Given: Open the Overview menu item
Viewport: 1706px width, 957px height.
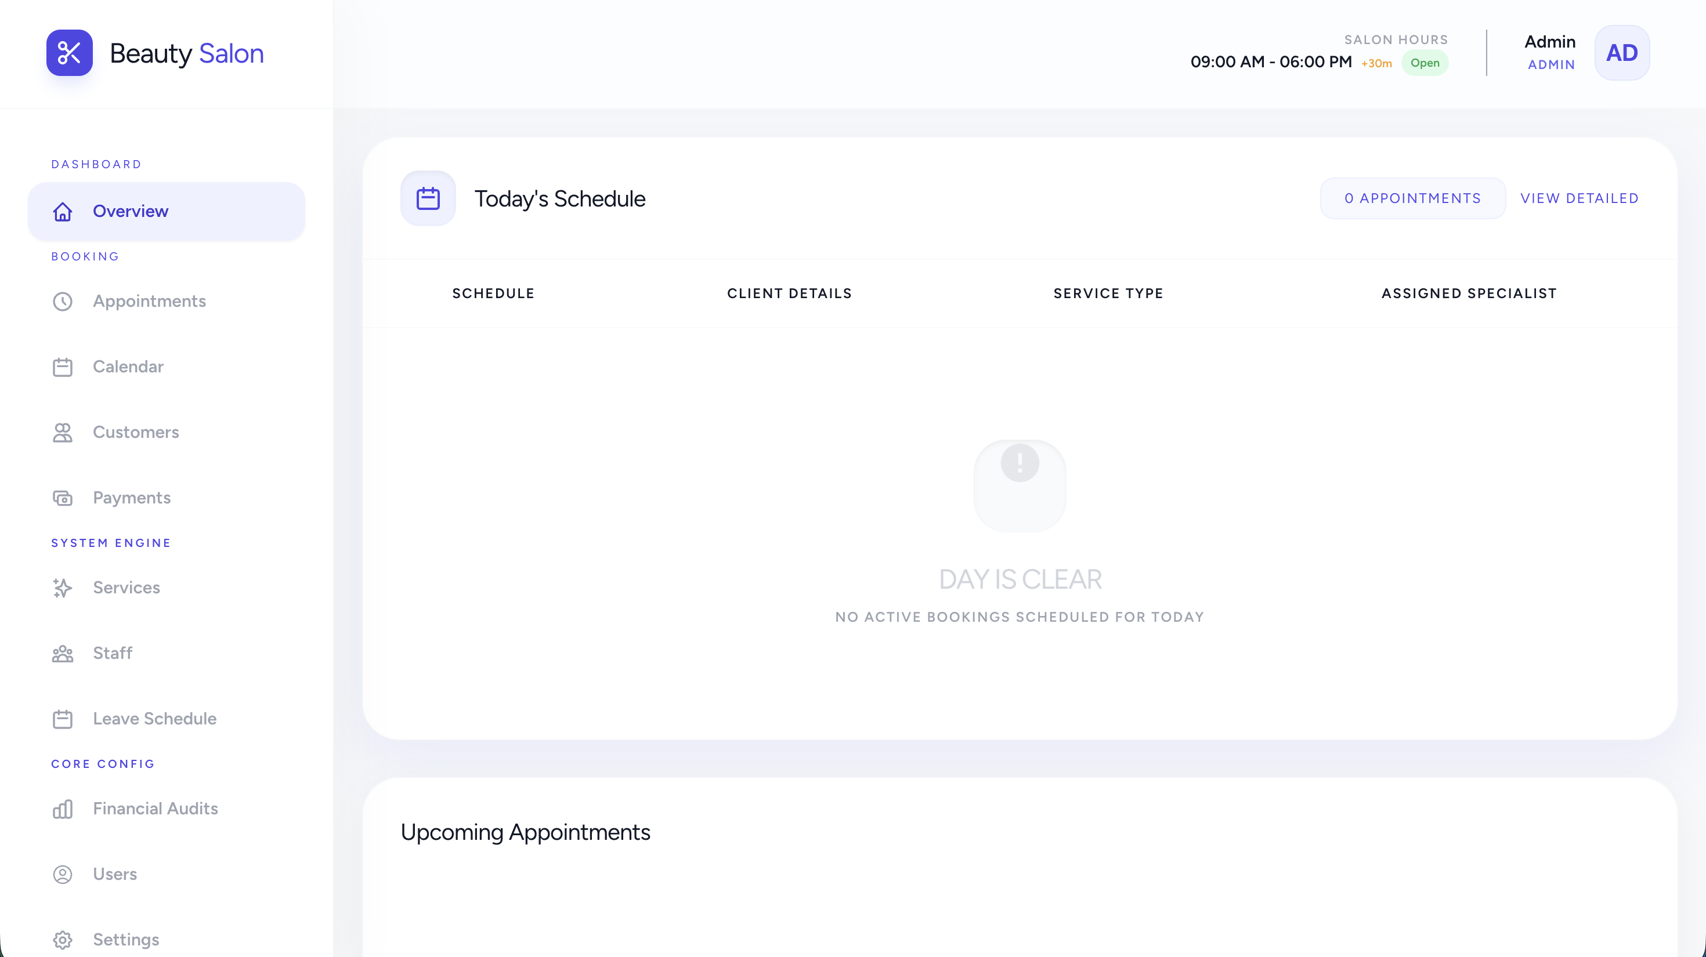Looking at the screenshot, I should 166,212.
